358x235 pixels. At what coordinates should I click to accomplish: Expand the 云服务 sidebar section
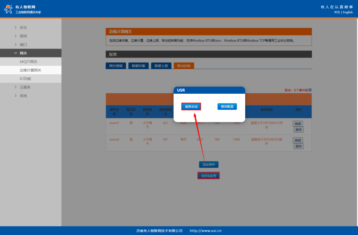tap(25, 87)
